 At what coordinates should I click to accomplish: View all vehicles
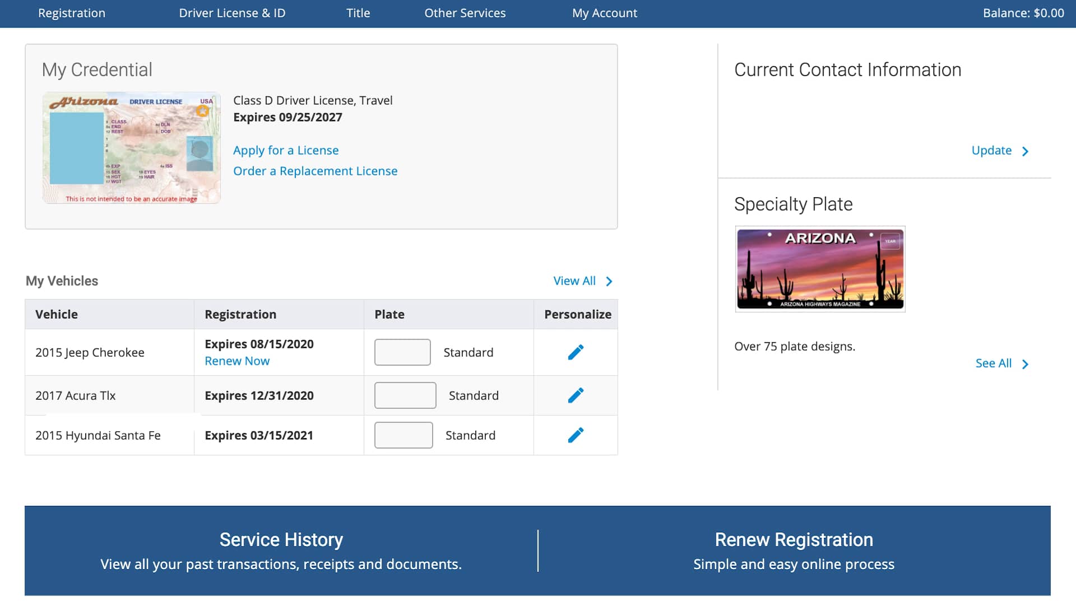[574, 281]
